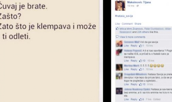View the Edited history of the last comment

pyautogui.click(x=157, y=99)
